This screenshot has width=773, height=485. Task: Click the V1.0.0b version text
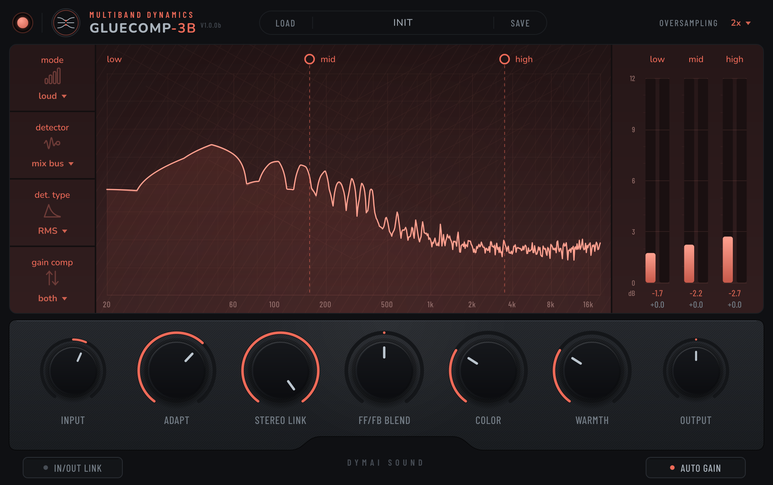point(211,25)
